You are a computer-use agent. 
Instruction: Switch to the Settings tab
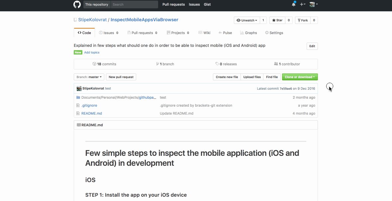pos(274,33)
